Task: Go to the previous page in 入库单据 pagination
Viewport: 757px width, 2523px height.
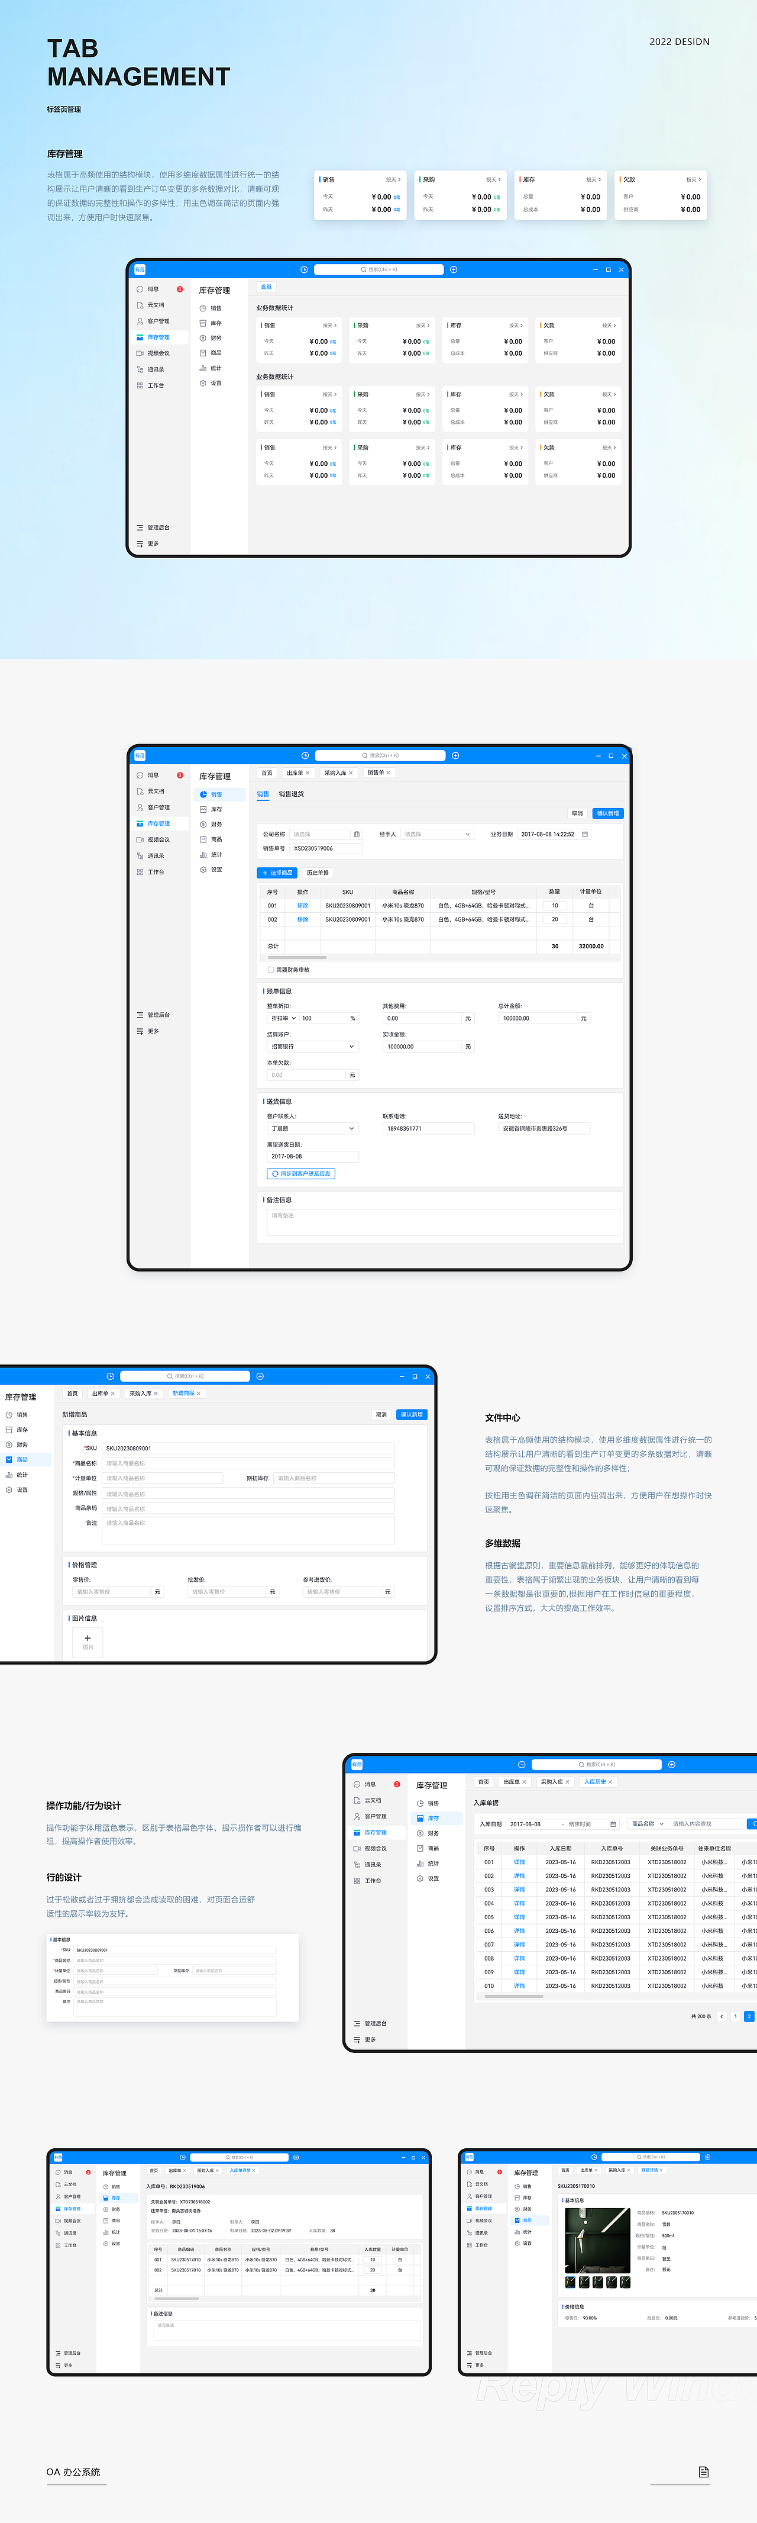Action: pyautogui.click(x=722, y=2017)
